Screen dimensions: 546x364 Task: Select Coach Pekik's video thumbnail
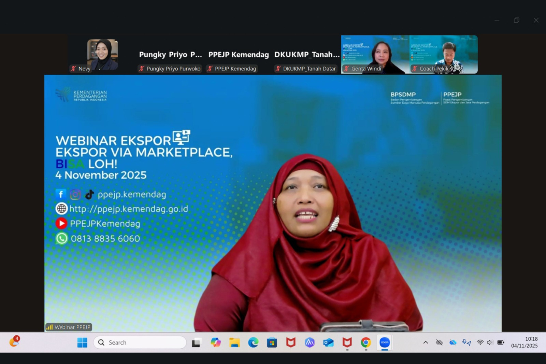[444, 54]
